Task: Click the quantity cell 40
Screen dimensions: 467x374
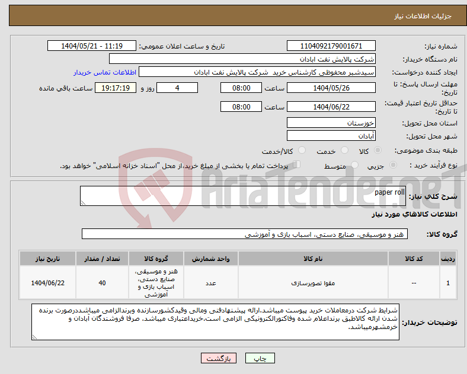Action: pos(102,283)
